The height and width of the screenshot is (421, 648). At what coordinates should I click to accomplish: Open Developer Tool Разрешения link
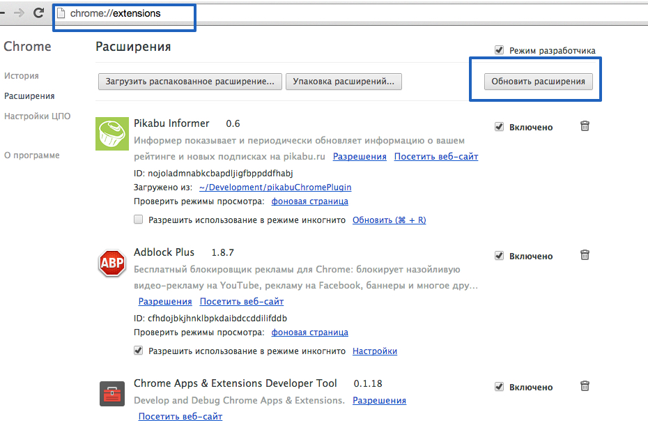pyautogui.click(x=379, y=400)
